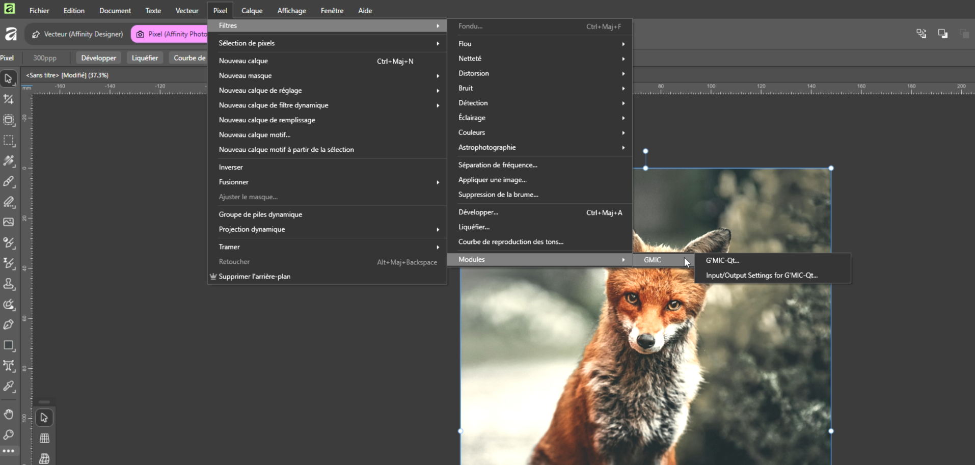Open the Calque menu in menu bar

252,11
